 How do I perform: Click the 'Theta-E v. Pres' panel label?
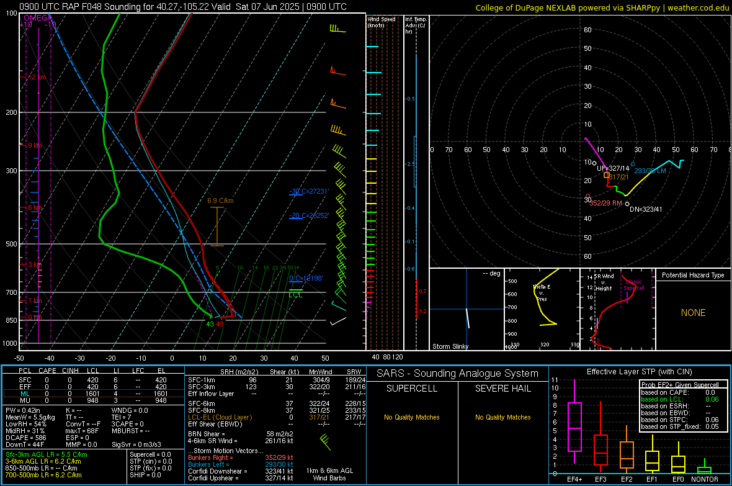[x=542, y=292]
